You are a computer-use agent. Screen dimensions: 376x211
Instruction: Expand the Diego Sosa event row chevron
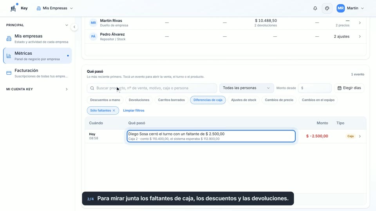point(360,136)
